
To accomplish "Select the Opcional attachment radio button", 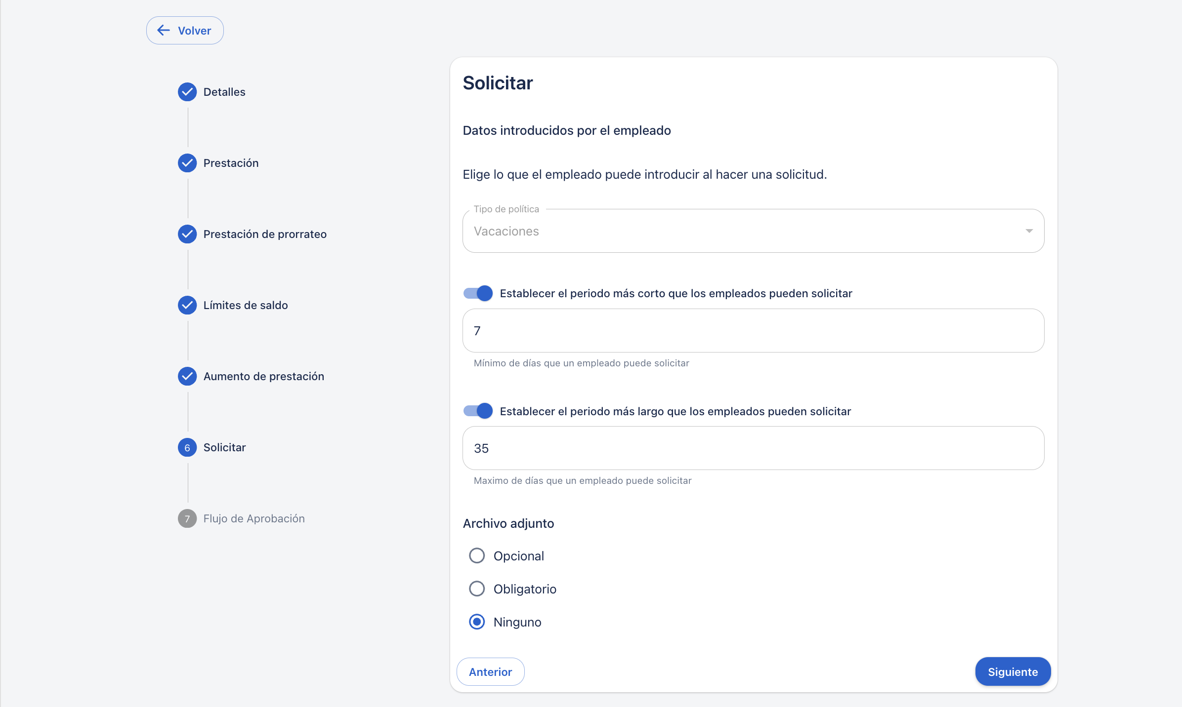I will [x=477, y=556].
